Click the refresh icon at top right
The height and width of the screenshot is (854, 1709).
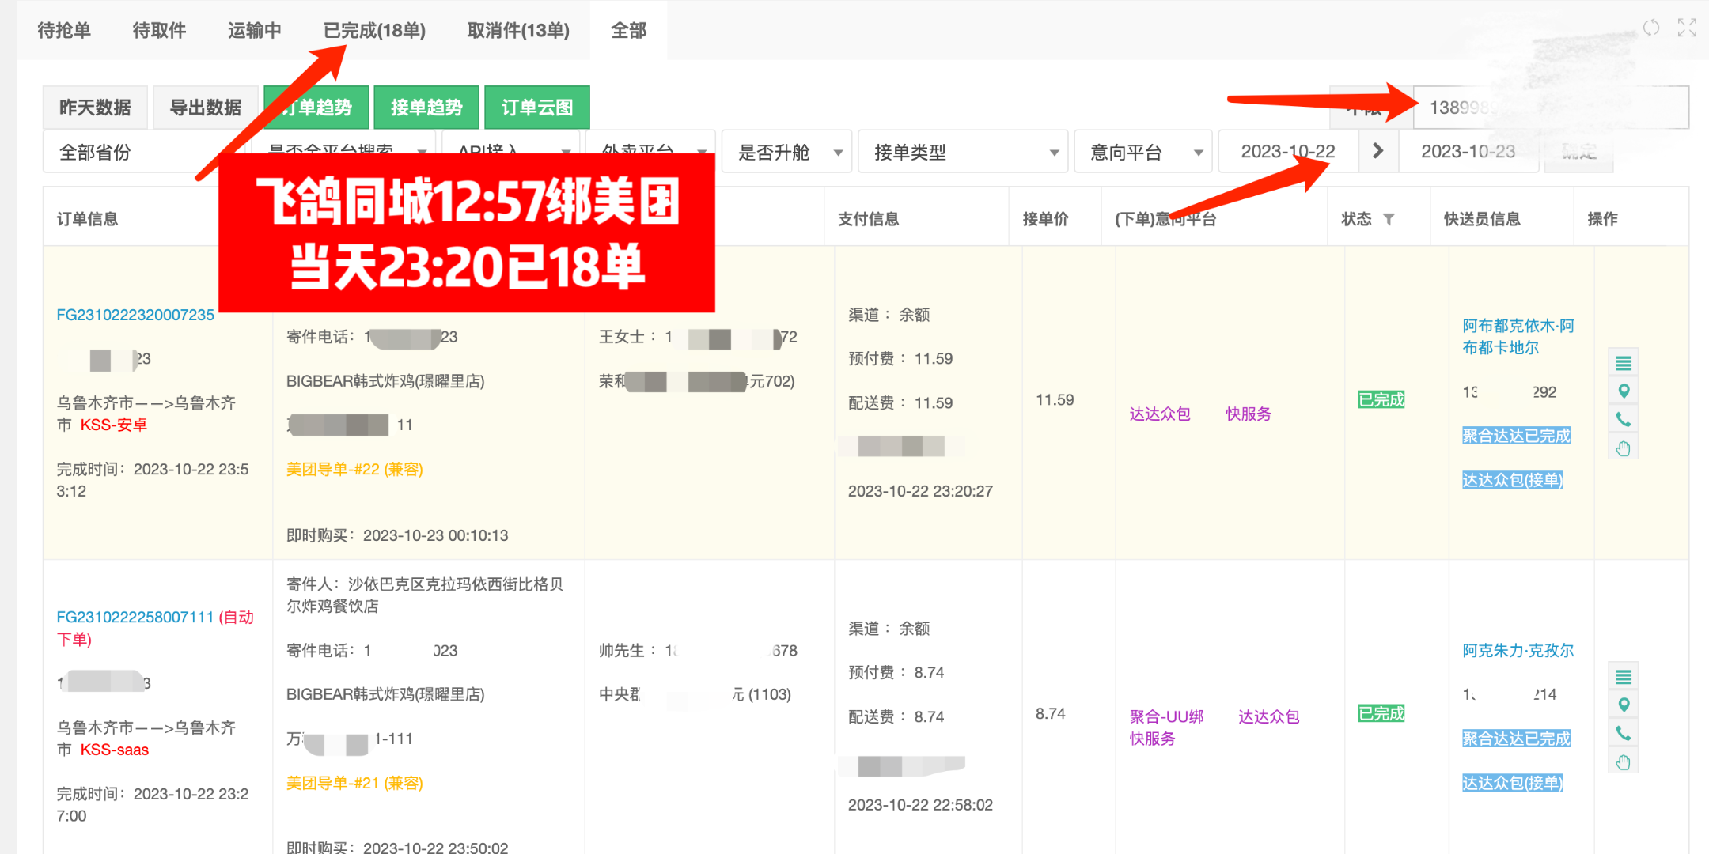(1651, 28)
